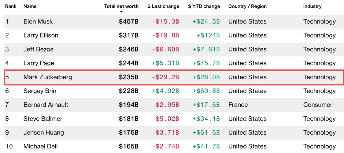Open Sergey Brin's profile link
344x153 pixels.
click(40, 91)
